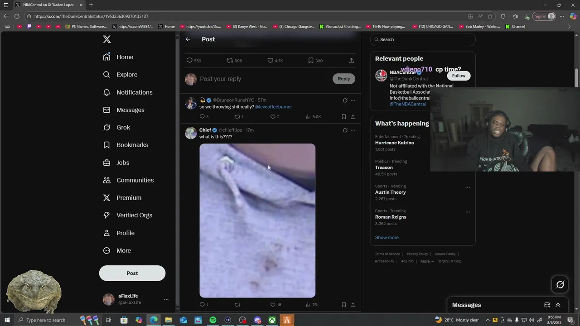Expand the Messages drawer

tap(558, 305)
